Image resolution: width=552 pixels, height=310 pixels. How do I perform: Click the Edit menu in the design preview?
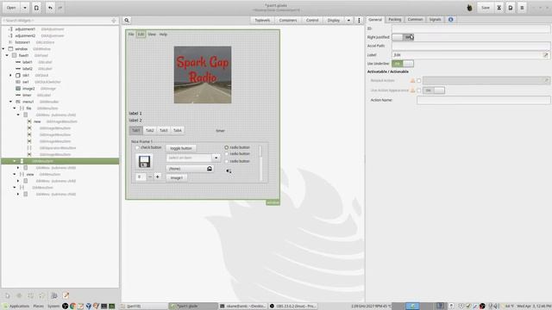point(141,34)
